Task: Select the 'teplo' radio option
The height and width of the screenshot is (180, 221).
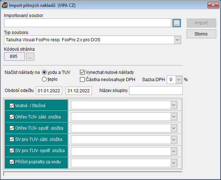Action: point(45,79)
